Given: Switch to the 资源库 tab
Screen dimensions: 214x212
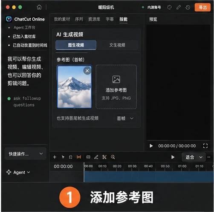Looking at the screenshot, I should pos(94,19).
